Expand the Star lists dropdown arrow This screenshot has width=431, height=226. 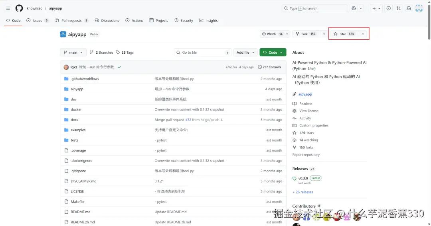[x=363, y=34]
